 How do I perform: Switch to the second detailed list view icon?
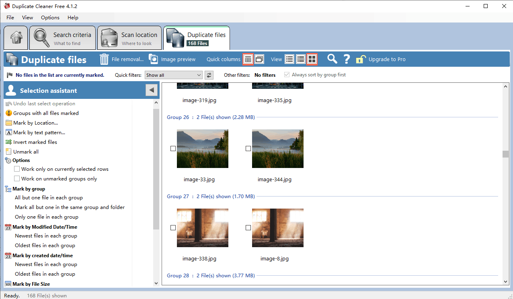pos(300,59)
